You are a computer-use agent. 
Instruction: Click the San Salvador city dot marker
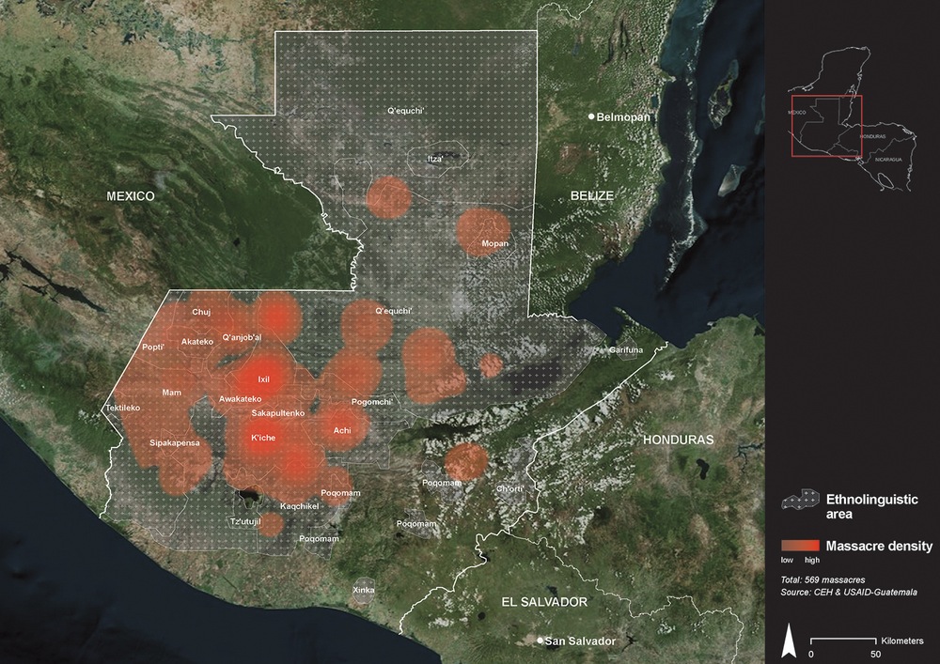[x=540, y=641]
